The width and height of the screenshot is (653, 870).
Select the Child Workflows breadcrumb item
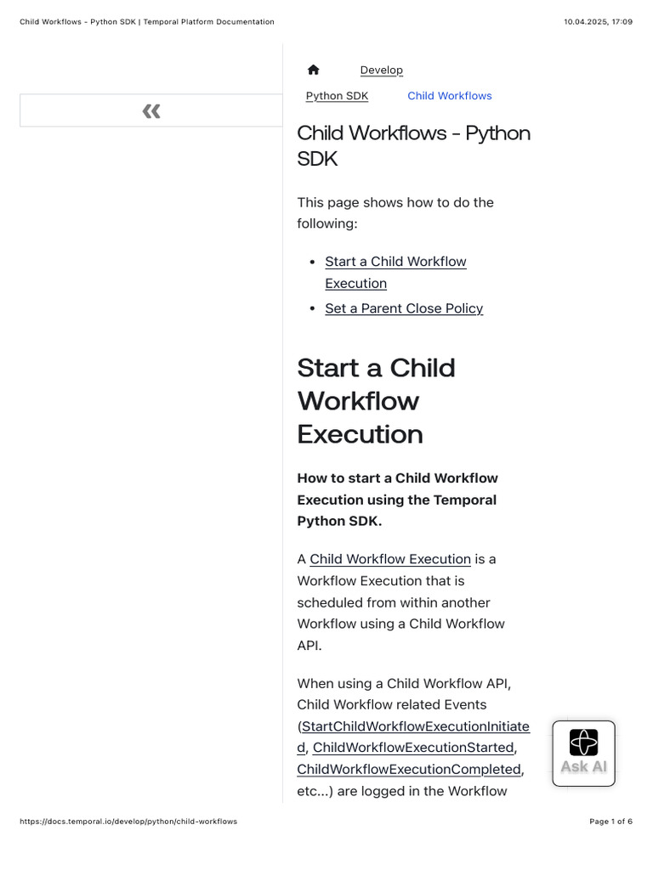click(449, 96)
